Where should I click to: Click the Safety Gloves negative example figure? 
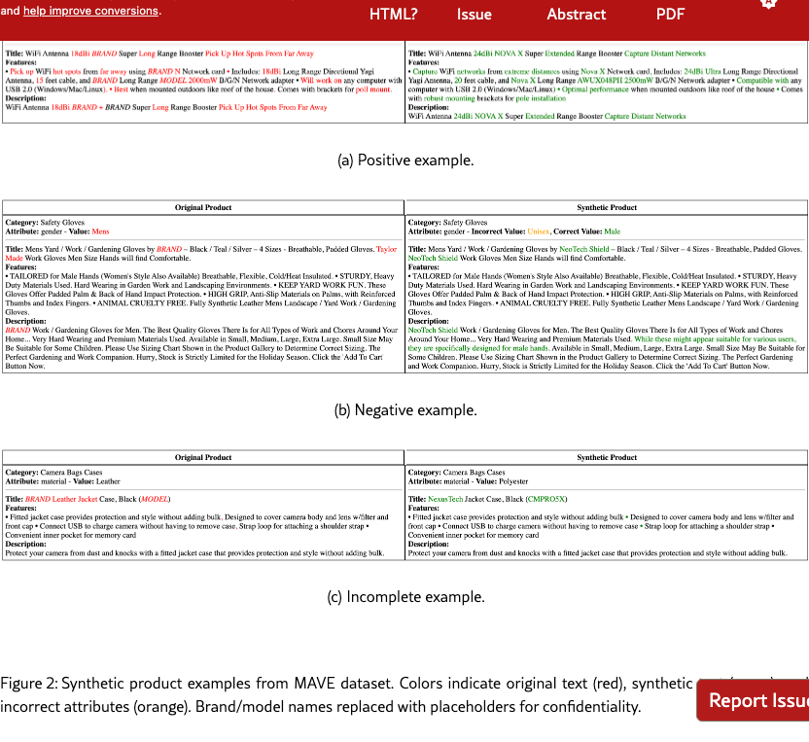point(404,286)
